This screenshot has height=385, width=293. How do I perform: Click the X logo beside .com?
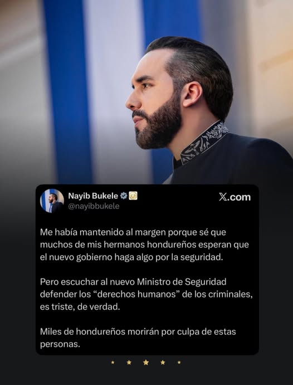click(223, 197)
